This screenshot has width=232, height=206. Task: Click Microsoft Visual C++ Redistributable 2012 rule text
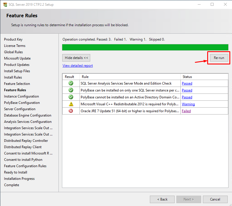pyautogui.click(x=129, y=104)
